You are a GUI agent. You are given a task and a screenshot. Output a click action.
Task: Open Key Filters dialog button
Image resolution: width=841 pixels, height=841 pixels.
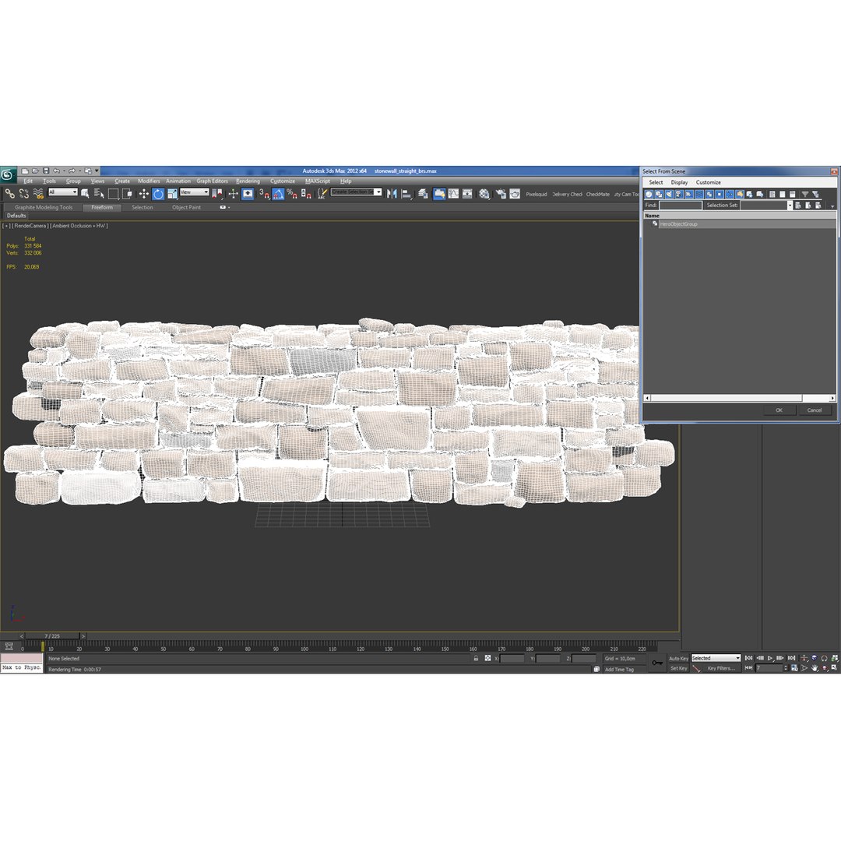(720, 668)
